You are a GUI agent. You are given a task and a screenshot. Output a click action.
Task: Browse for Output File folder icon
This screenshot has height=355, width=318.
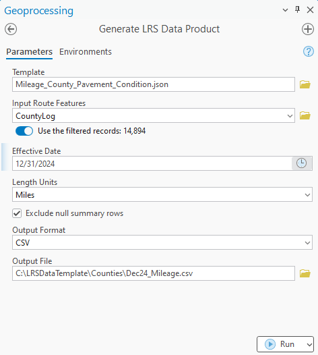pyautogui.click(x=305, y=273)
